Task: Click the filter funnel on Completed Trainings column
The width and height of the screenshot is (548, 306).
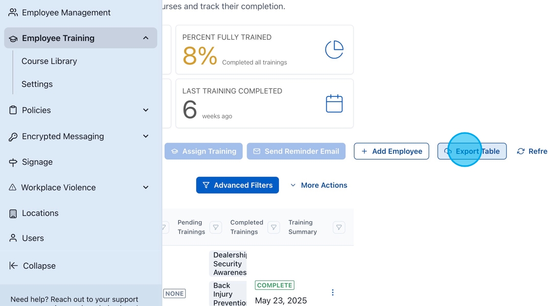Action: [x=274, y=227]
